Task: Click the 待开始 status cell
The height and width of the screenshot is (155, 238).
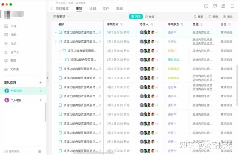Action: [x=172, y=41]
